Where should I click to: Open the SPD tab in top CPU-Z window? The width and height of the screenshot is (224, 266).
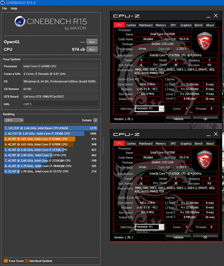[x=173, y=25]
